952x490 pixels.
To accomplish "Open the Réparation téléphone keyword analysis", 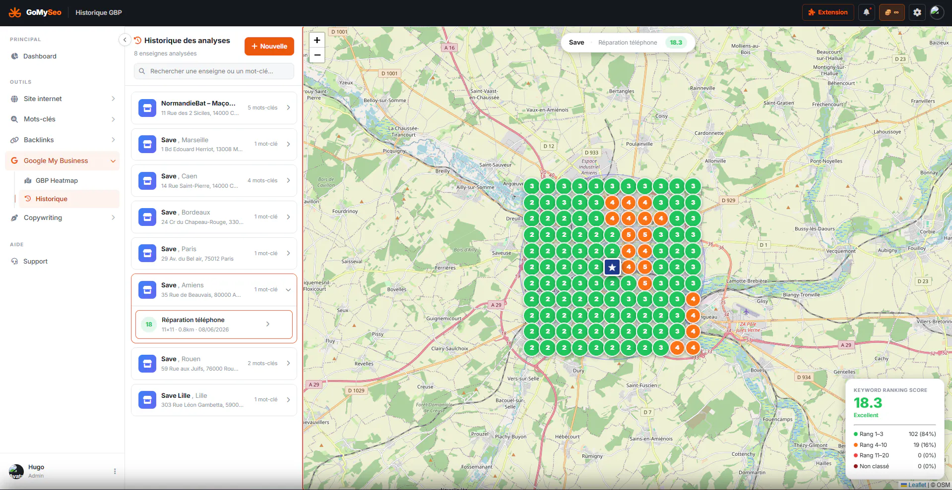I will click(x=214, y=325).
